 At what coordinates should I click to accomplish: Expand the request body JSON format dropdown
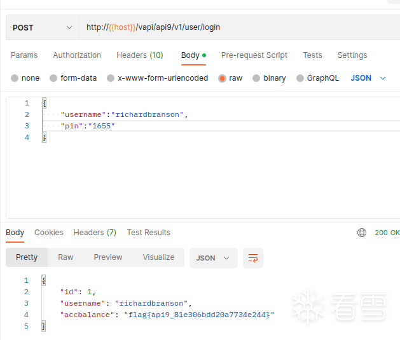point(369,78)
